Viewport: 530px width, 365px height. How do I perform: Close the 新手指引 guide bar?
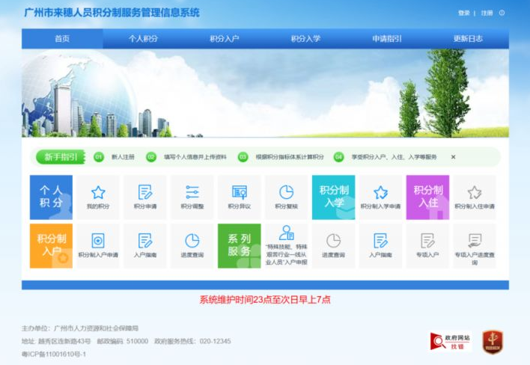click(x=453, y=157)
